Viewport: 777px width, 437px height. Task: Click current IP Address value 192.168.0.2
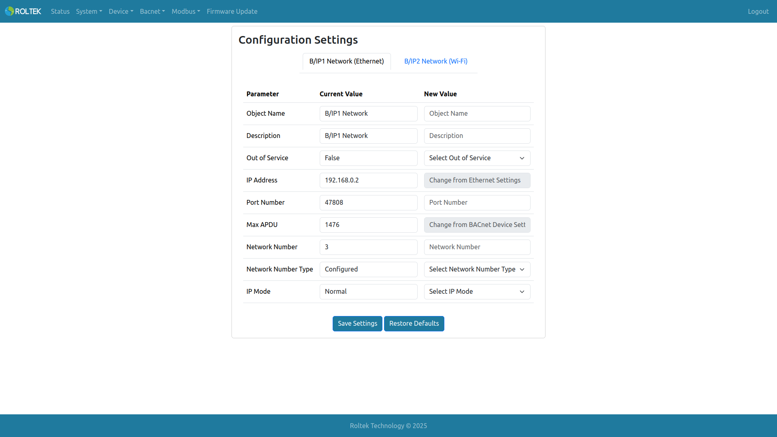tap(368, 180)
